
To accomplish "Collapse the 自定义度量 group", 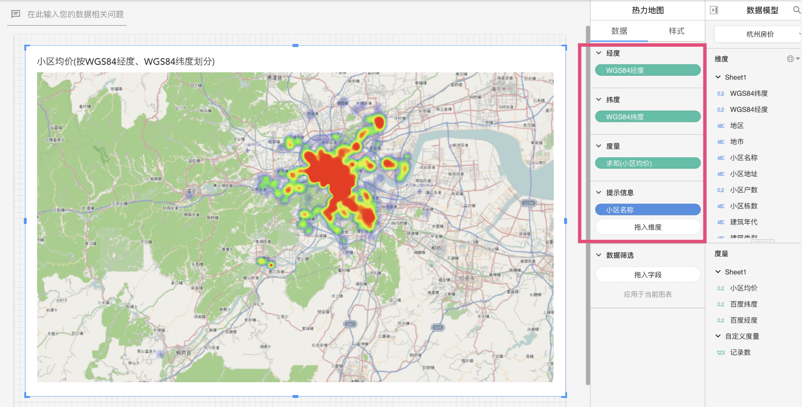I will coord(718,336).
